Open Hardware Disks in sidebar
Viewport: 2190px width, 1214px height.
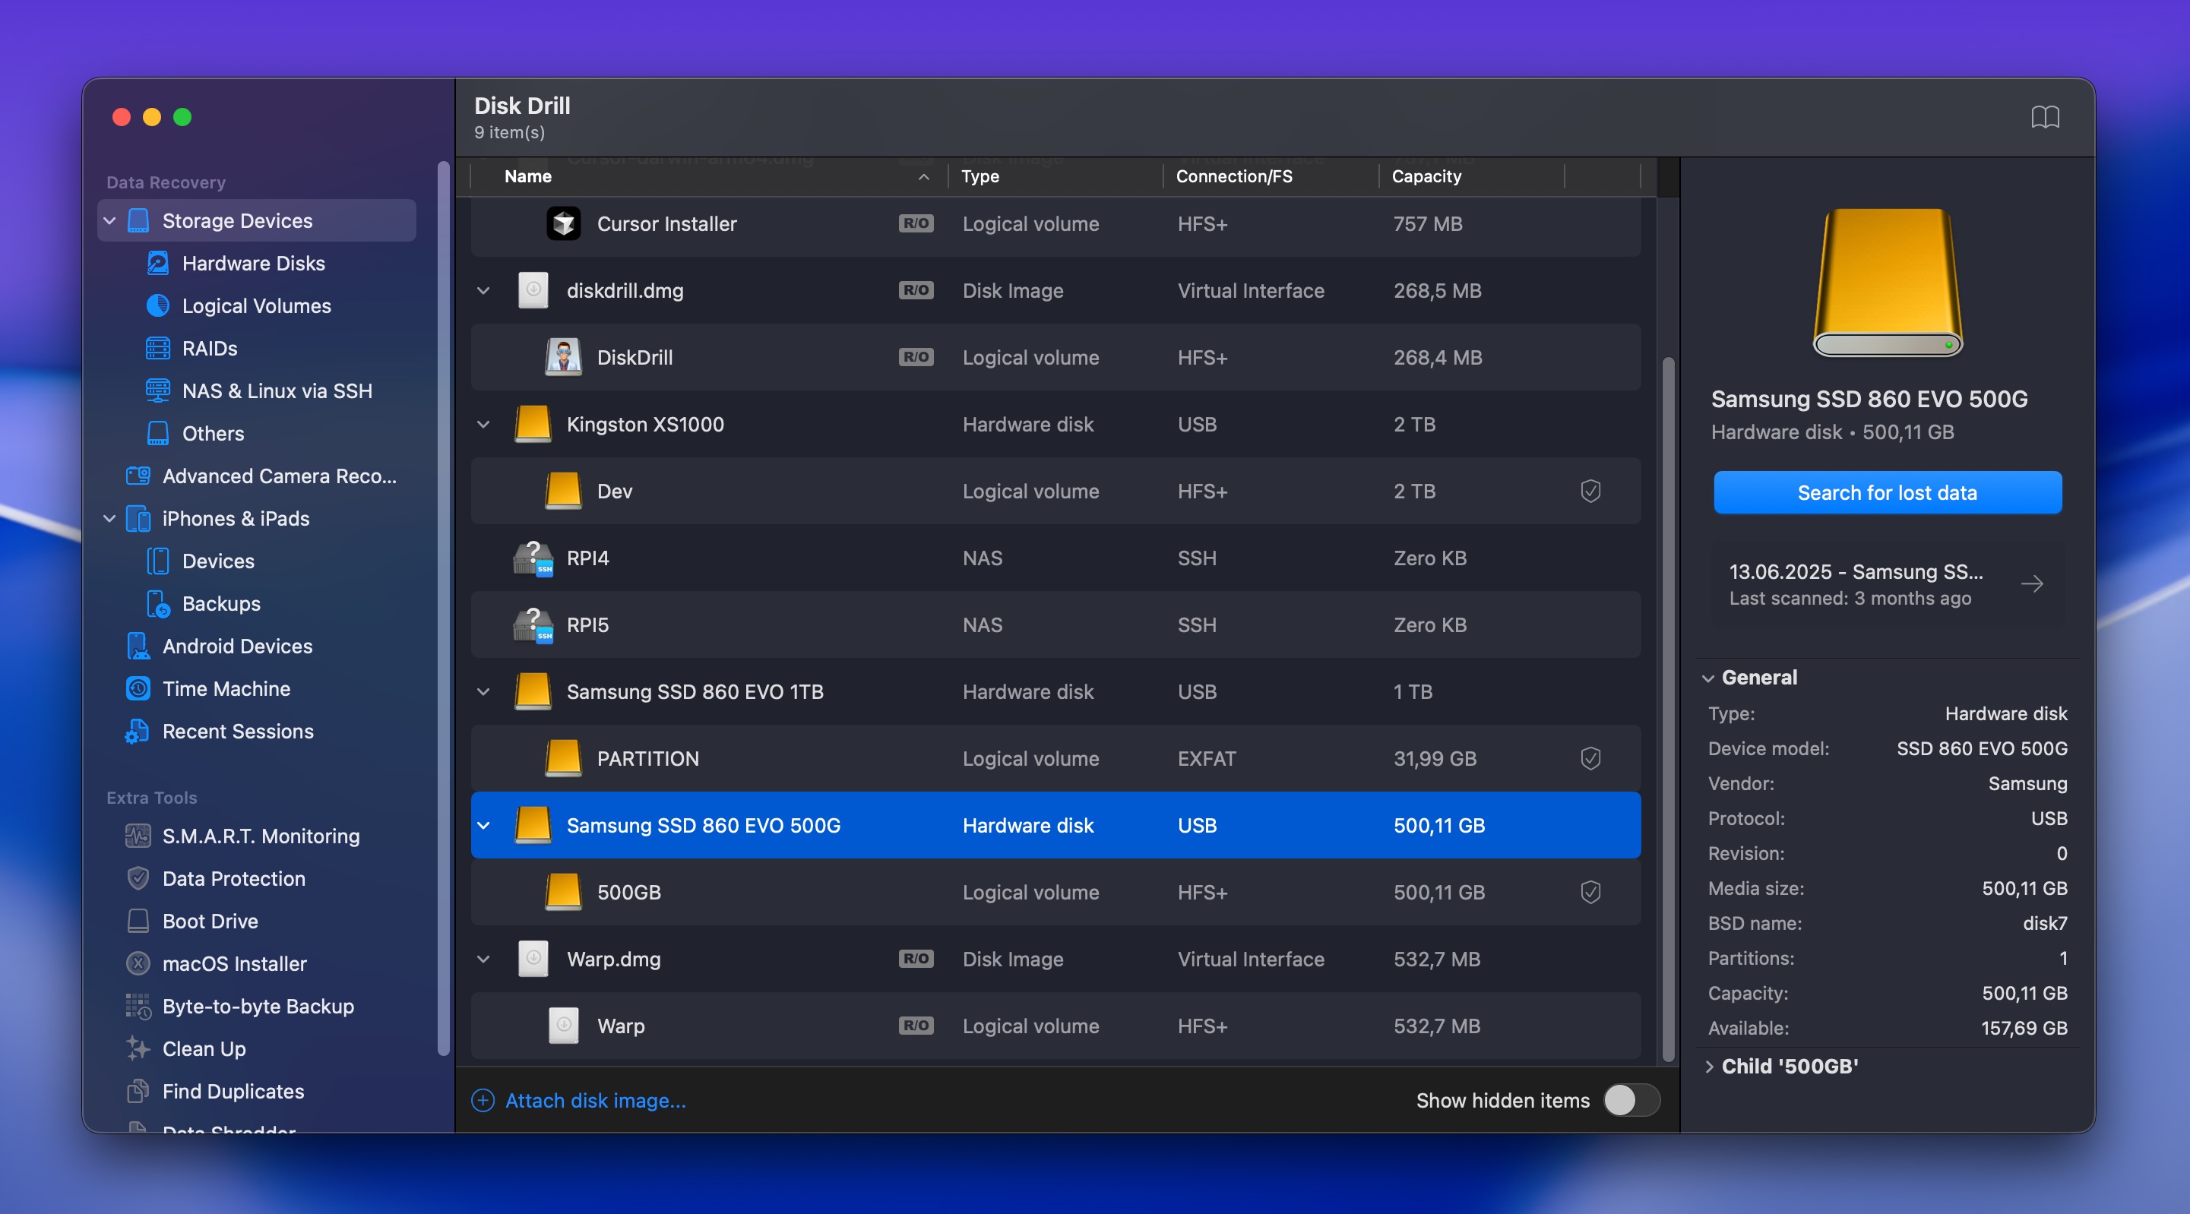tap(252, 264)
